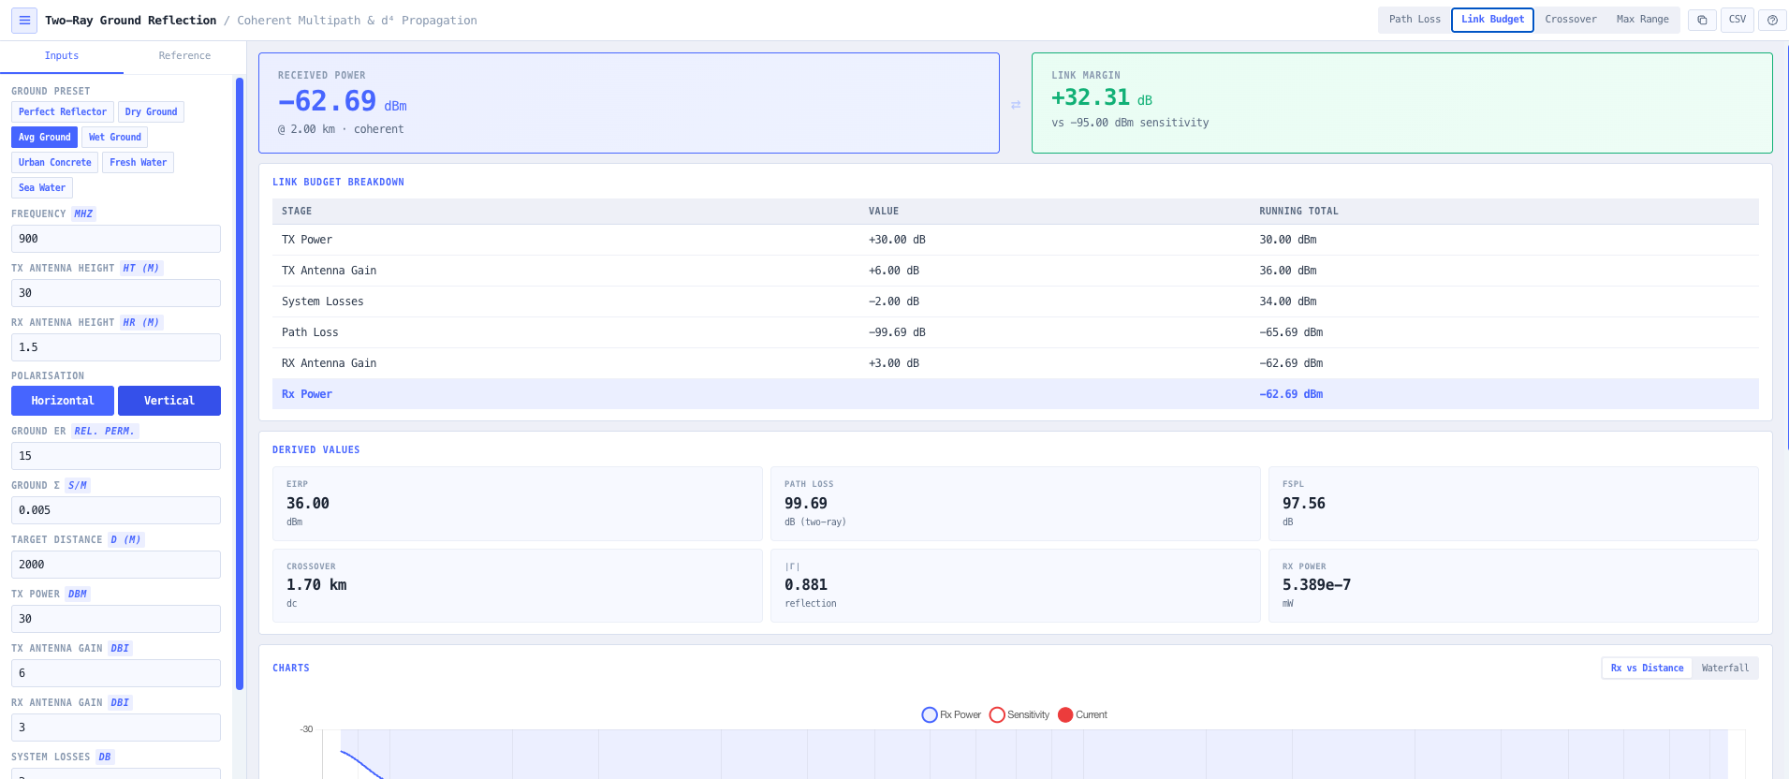Edit the ground conductivity S/m field

(116, 510)
